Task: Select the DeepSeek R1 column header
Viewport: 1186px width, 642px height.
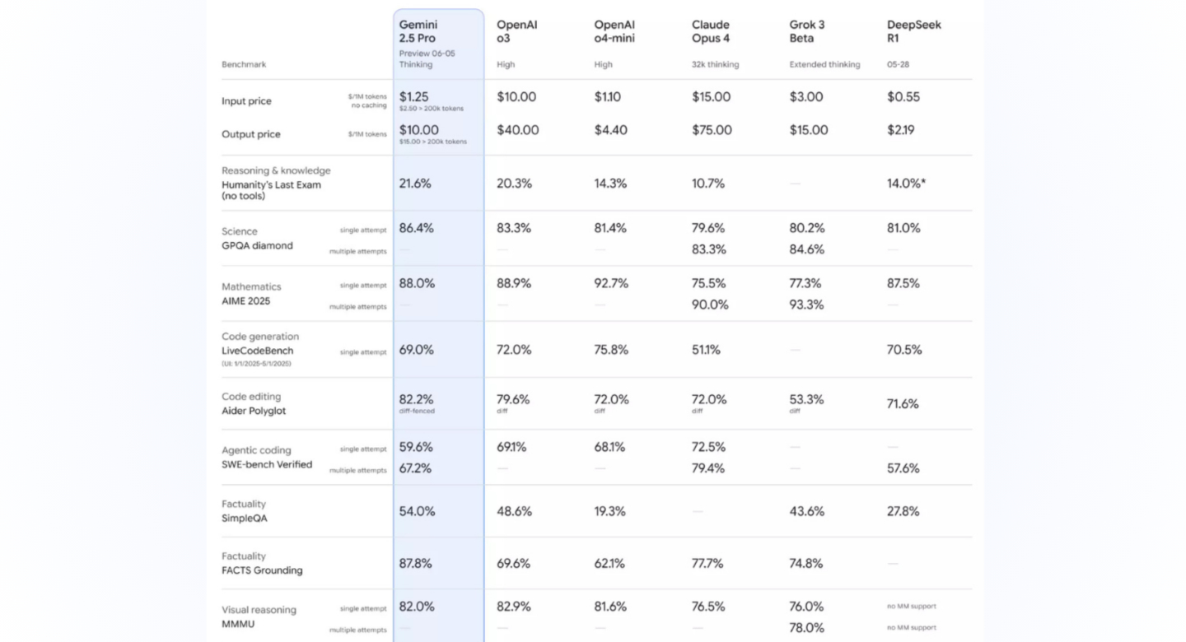Action: pos(914,31)
